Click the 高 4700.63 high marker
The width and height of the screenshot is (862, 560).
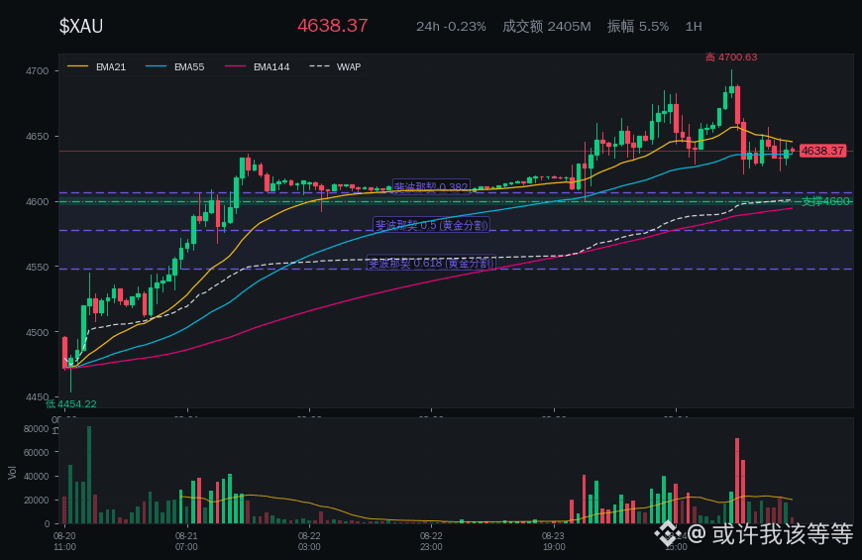[731, 57]
